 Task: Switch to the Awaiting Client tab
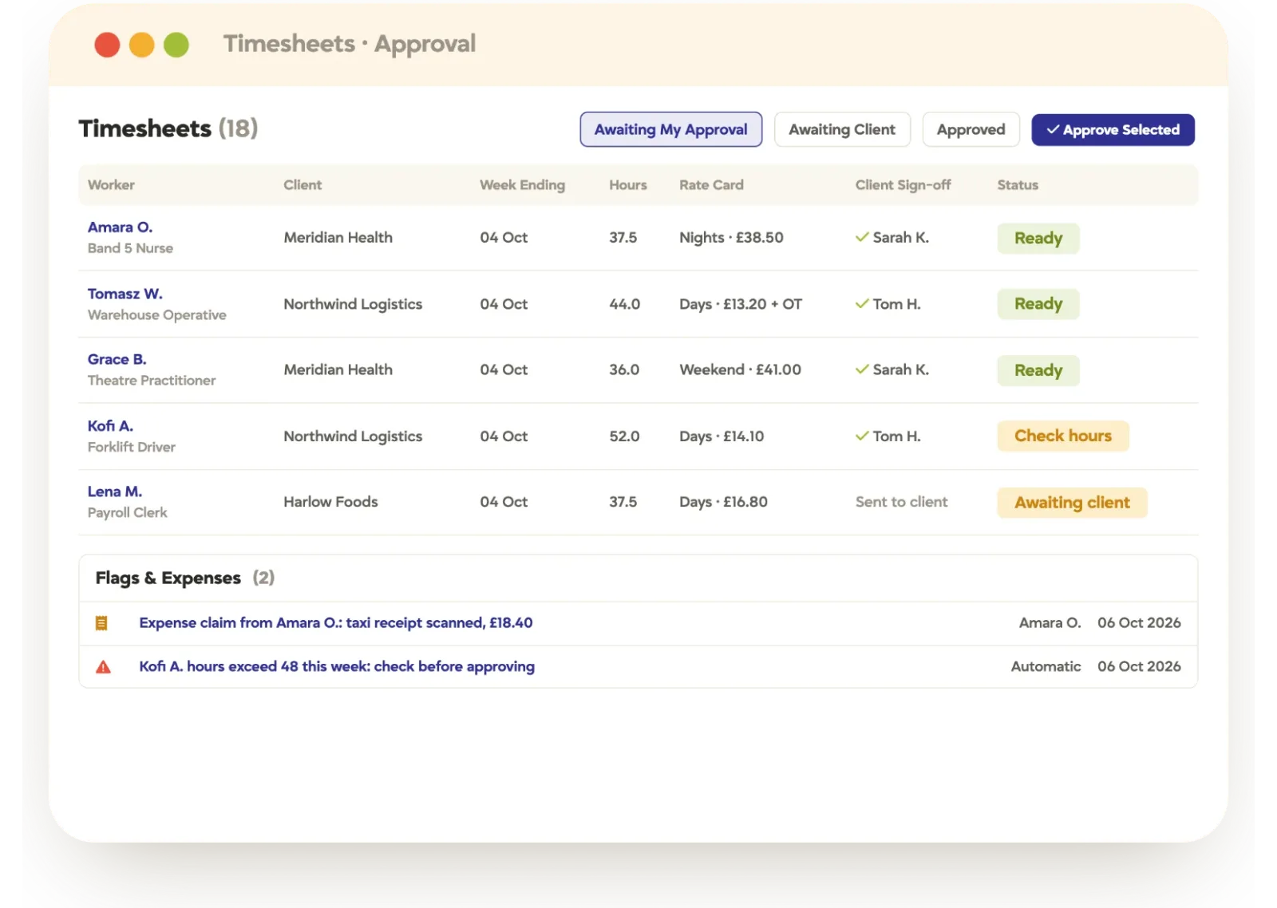click(x=842, y=129)
